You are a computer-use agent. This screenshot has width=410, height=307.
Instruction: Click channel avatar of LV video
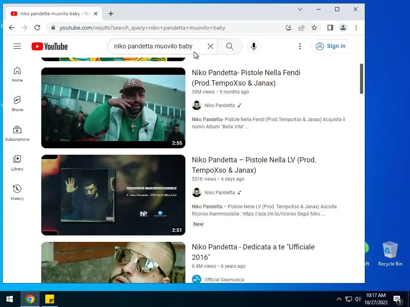point(197,193)
